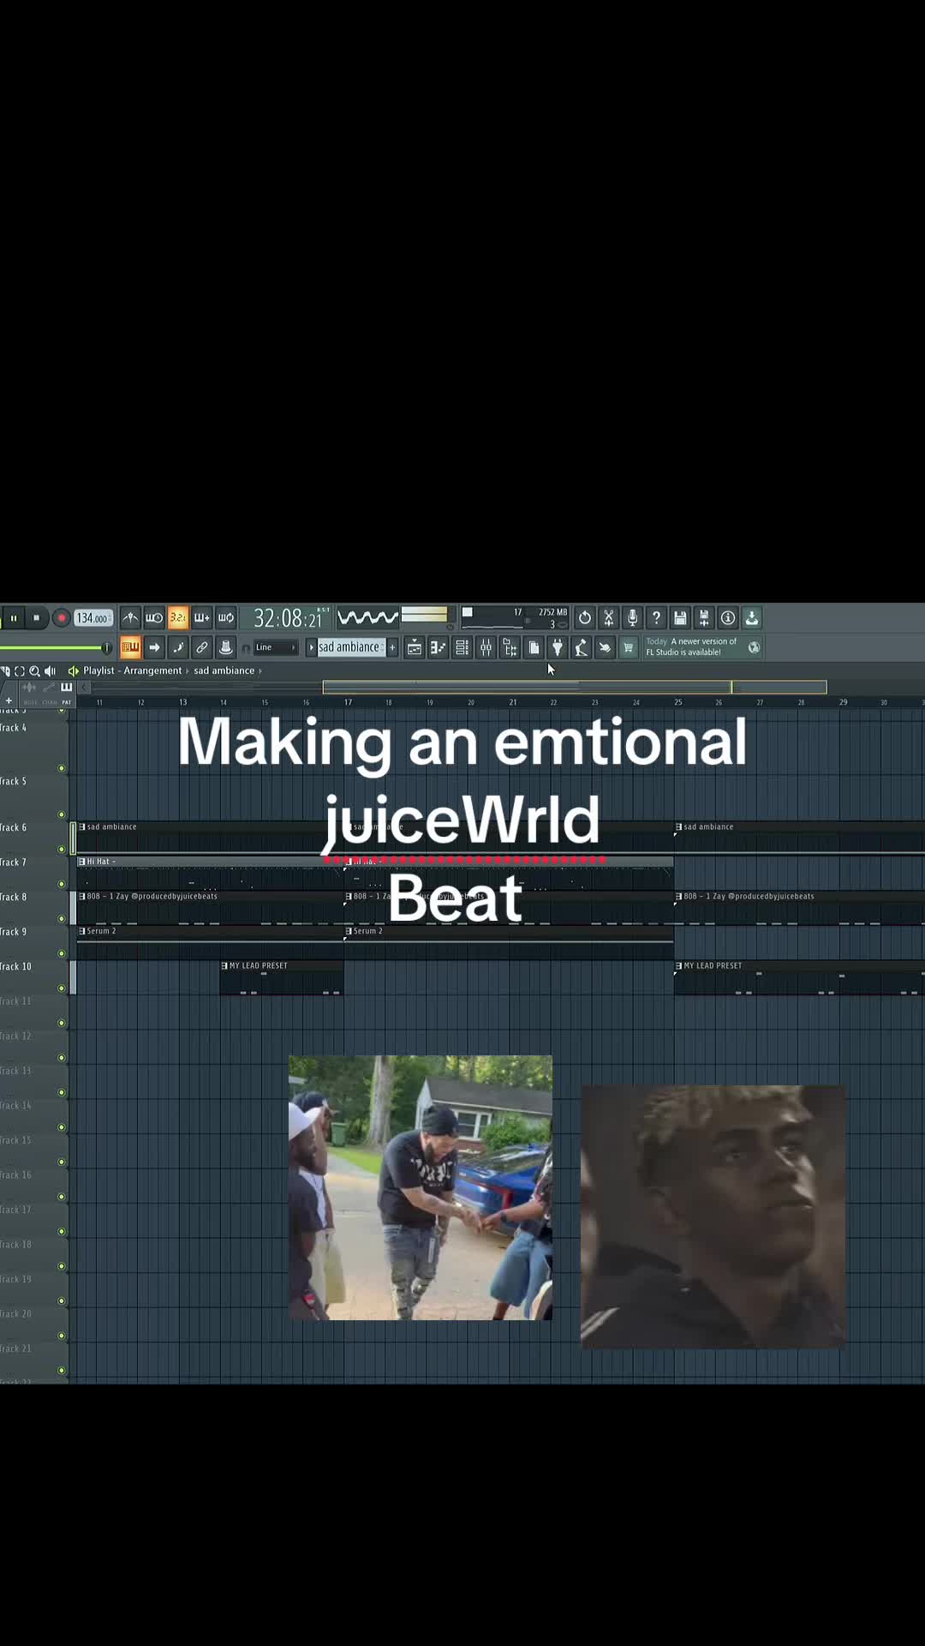Open the Browser view icon
The width and height of the screenshot is (925, 1646).
point(510,647)
